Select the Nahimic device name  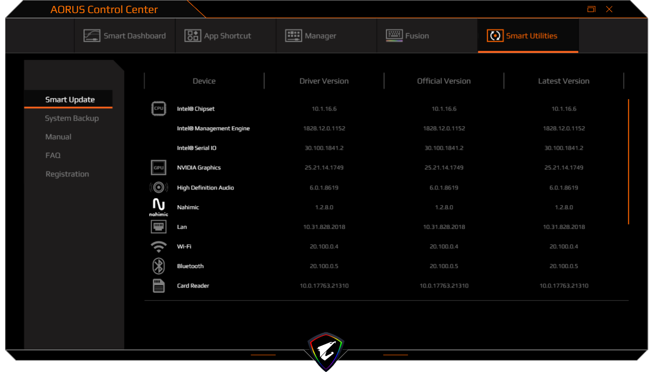[x=188, y=207]
